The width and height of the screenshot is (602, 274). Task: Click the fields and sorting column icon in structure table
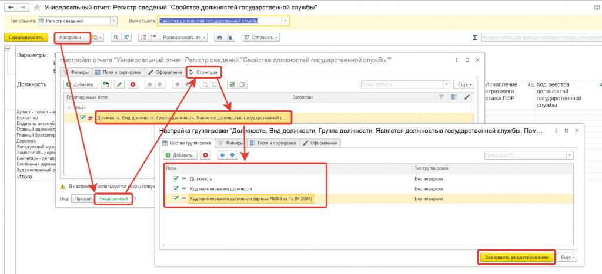coord(453,97)
